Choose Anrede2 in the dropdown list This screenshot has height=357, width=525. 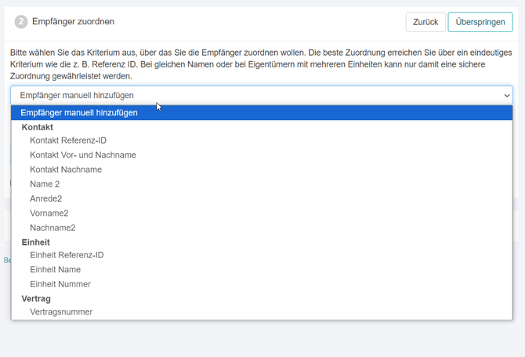[46, 199]
